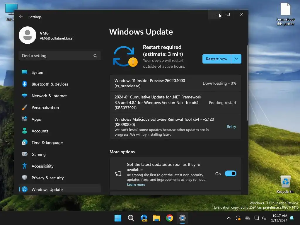Launch Microsoft Edge Preview from taskbar
The width and height of the screenshot is (300, 225).
(144, 218)
